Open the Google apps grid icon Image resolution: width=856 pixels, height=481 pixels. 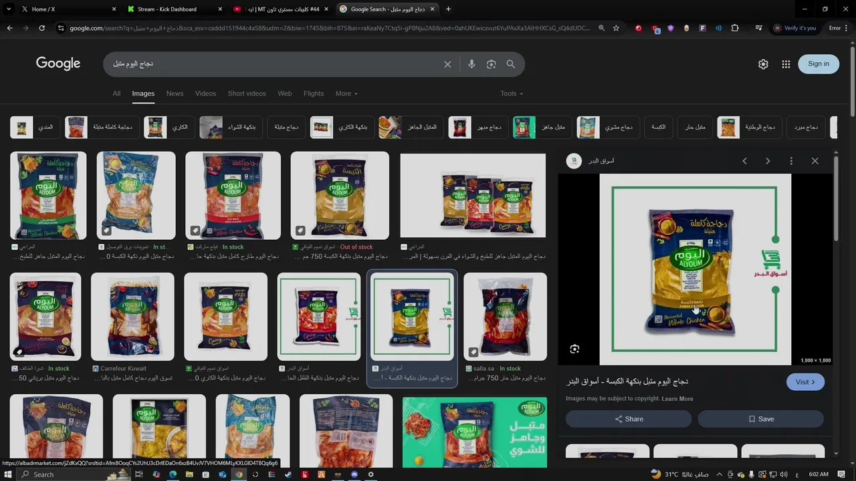[786, 64]
